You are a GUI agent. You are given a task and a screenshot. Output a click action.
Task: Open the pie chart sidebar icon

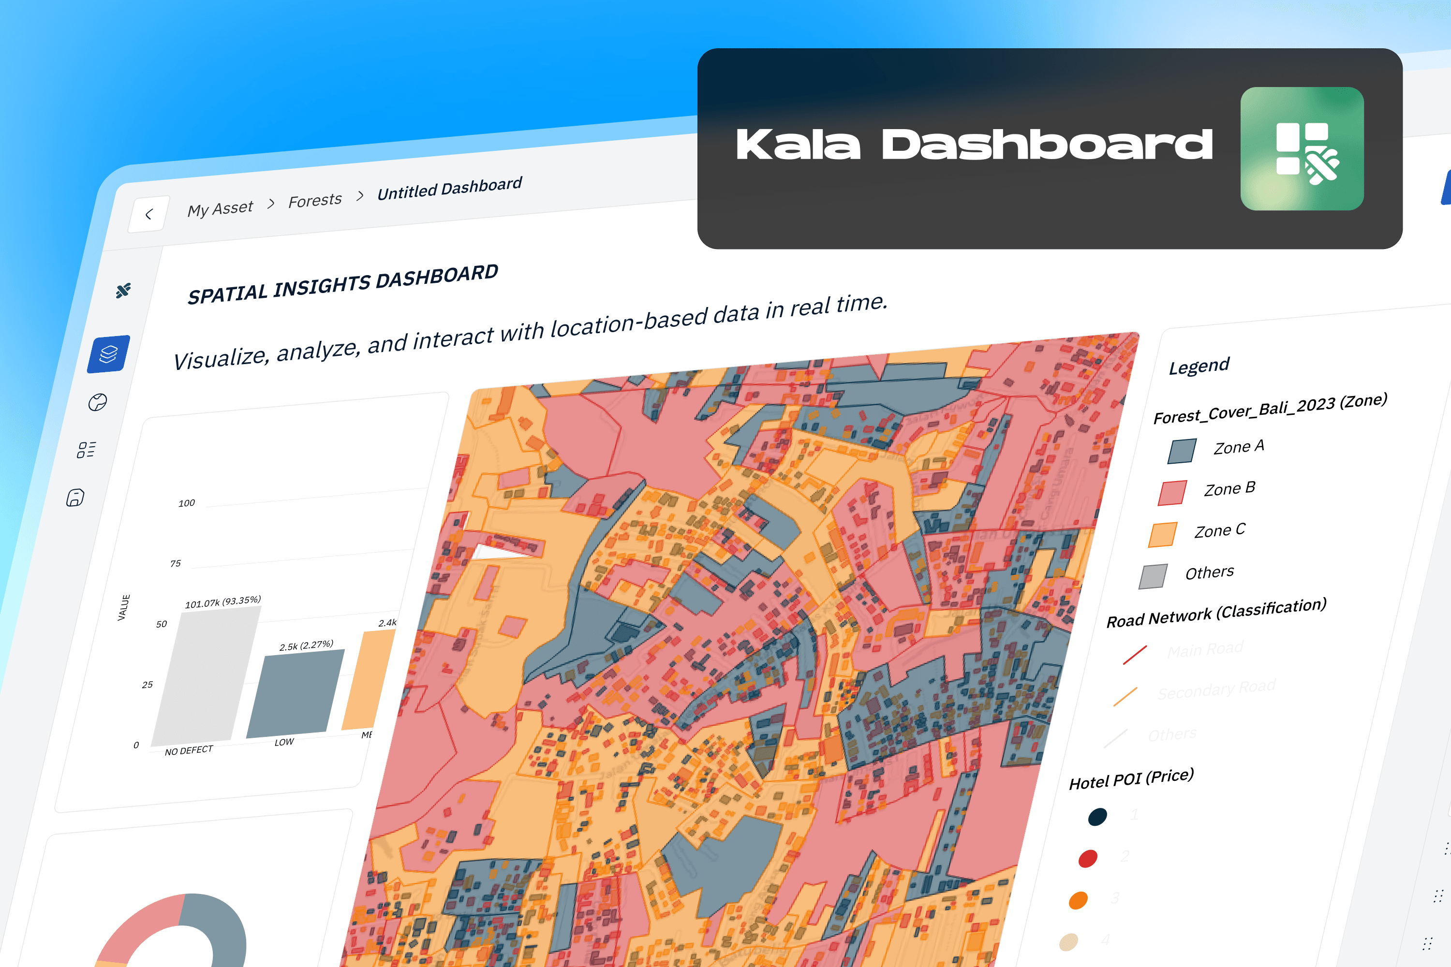point(98,402)
